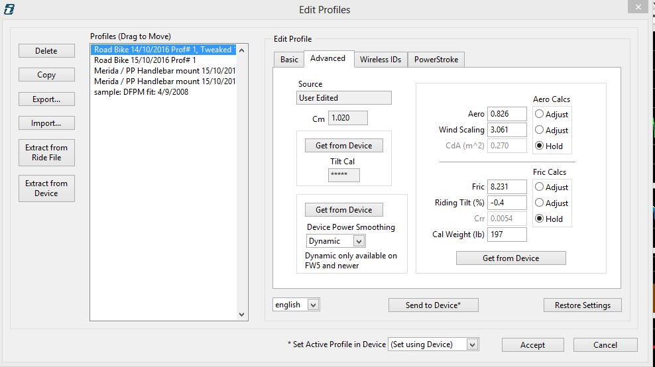Click the Aero value input field
655x367 pixels.
click(x=506, y=114)
